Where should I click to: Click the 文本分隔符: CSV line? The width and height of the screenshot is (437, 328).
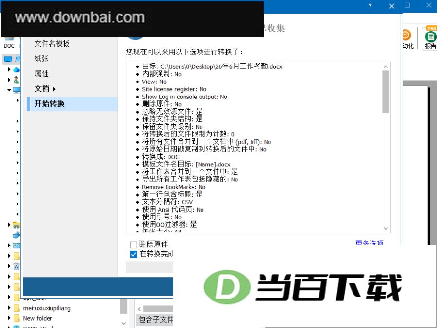coord(167,201)
